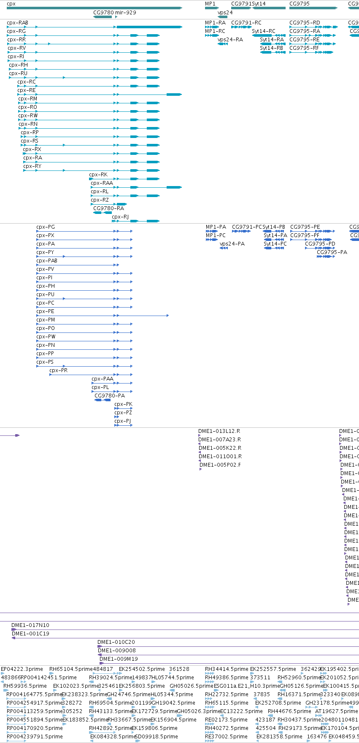Click EST EP04222.3prime
The width and height of the screenshot is (359, 743).
22,669
